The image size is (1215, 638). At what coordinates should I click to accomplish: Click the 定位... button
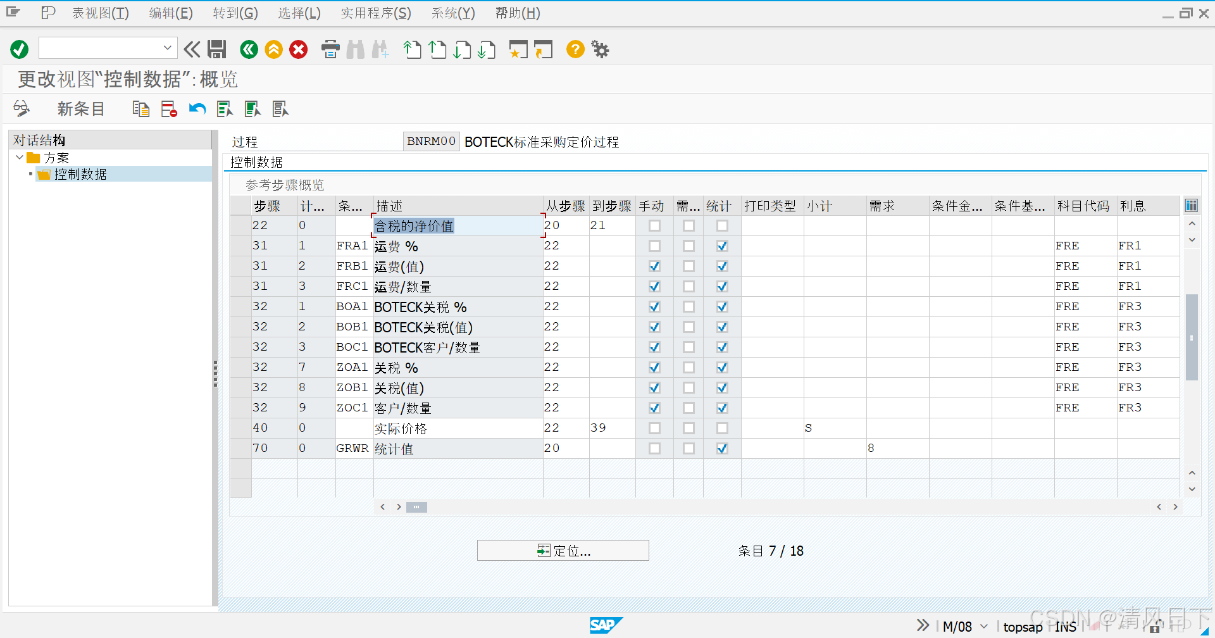(x=563, y=551)
